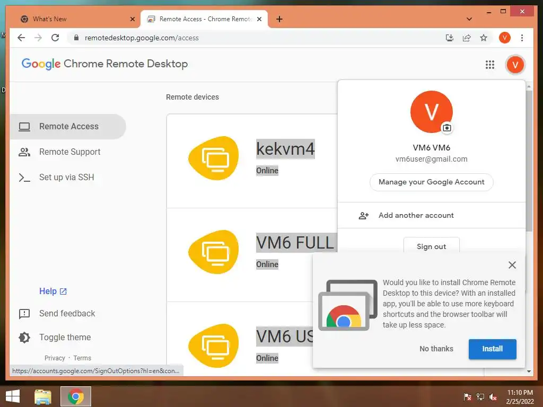Click Add another account
The width and height of the screenshot is (543, 407).
432,215
